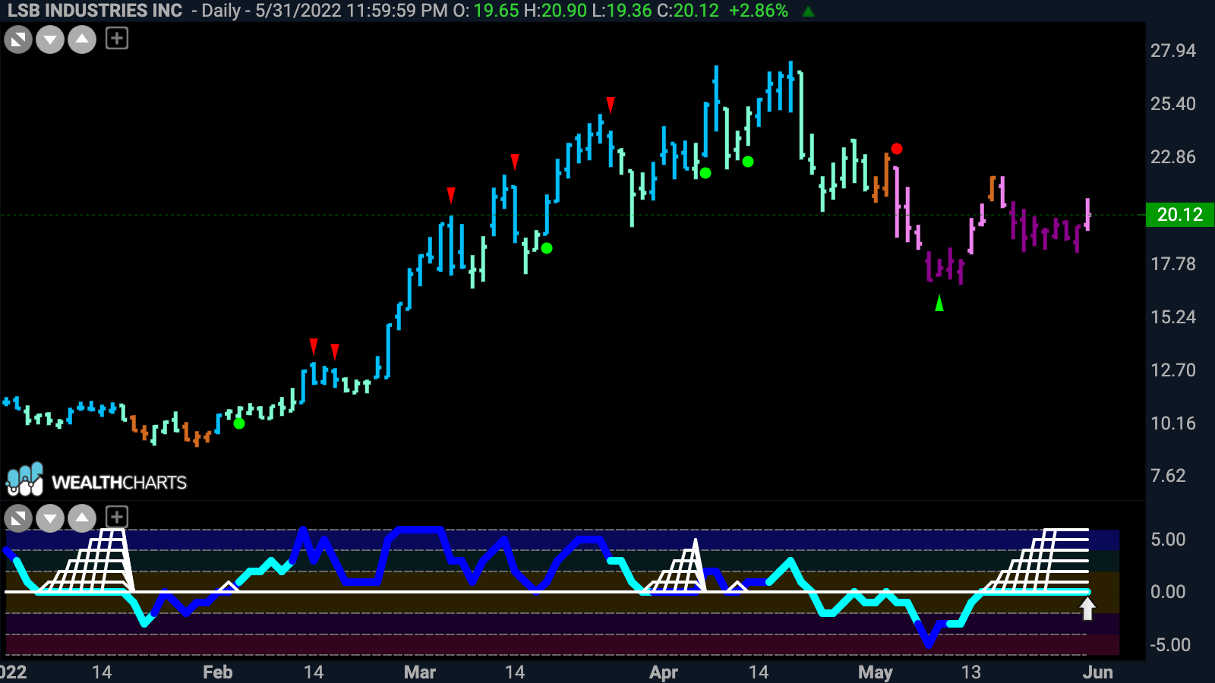
Task: Click the 13 date label after May
Action: [971, 672]
